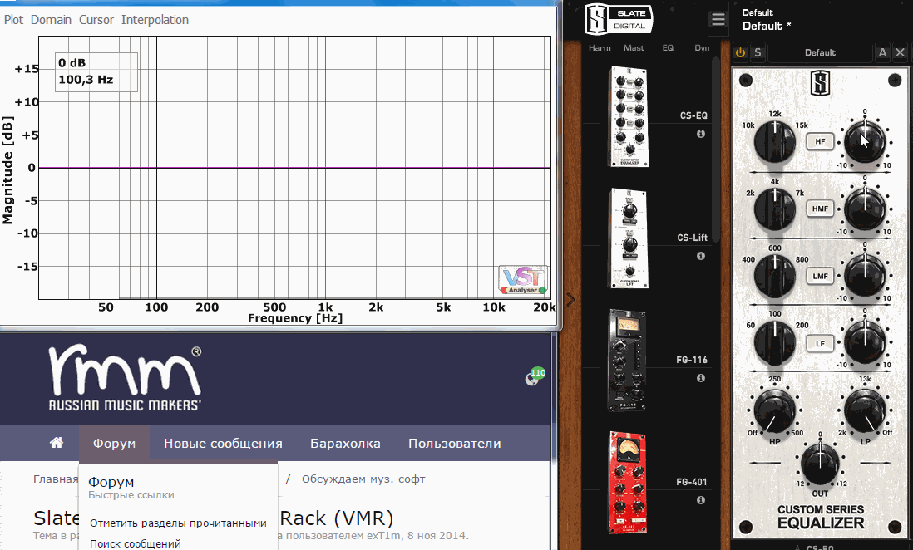
Task: Switch to EQ module category tab
Action: click(668, 48)
